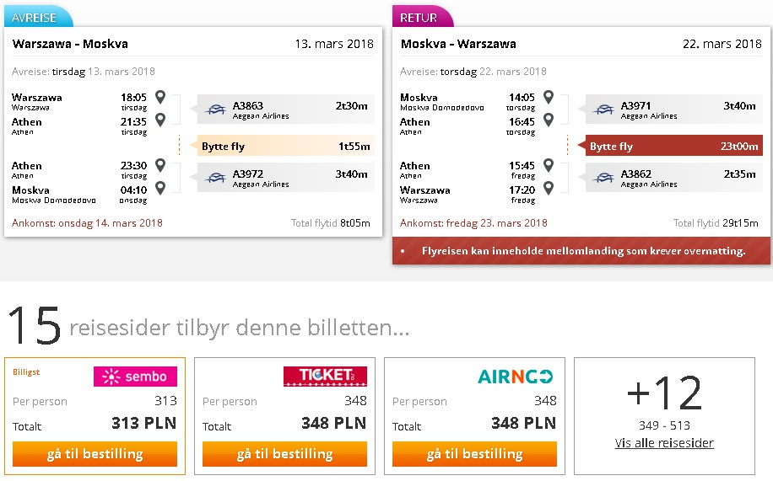773x481 pixels.
Task: Click the orange 'Bytte fly' 1t55m layover bar
Action: (285, 146)
